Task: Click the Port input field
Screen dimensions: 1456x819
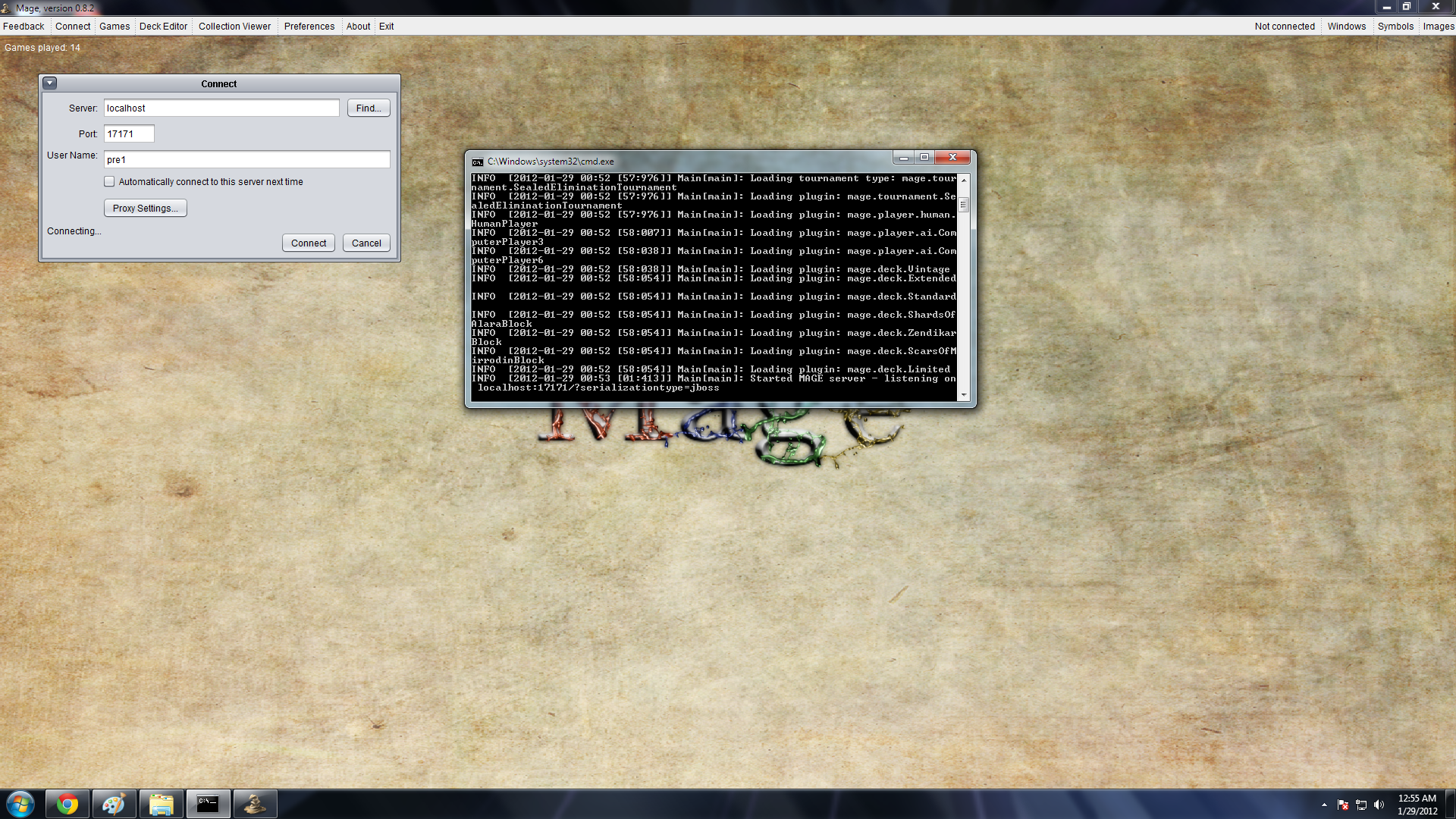Action: coord(129,134)
